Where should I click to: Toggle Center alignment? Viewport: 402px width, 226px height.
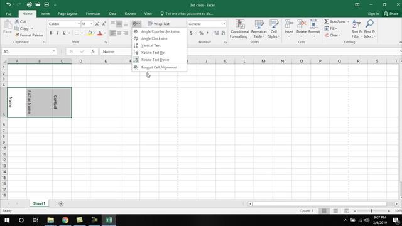(x=119, y=33)
